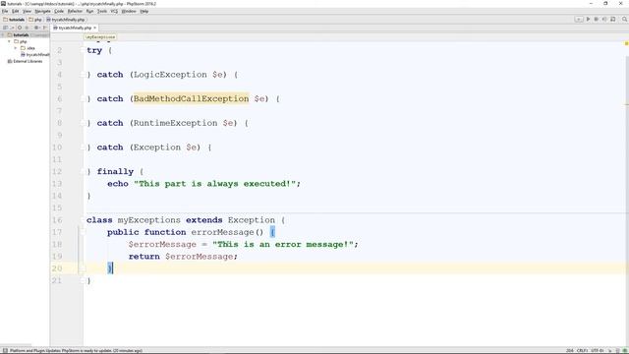Click the listen for debug connections icon

[604, 19]
